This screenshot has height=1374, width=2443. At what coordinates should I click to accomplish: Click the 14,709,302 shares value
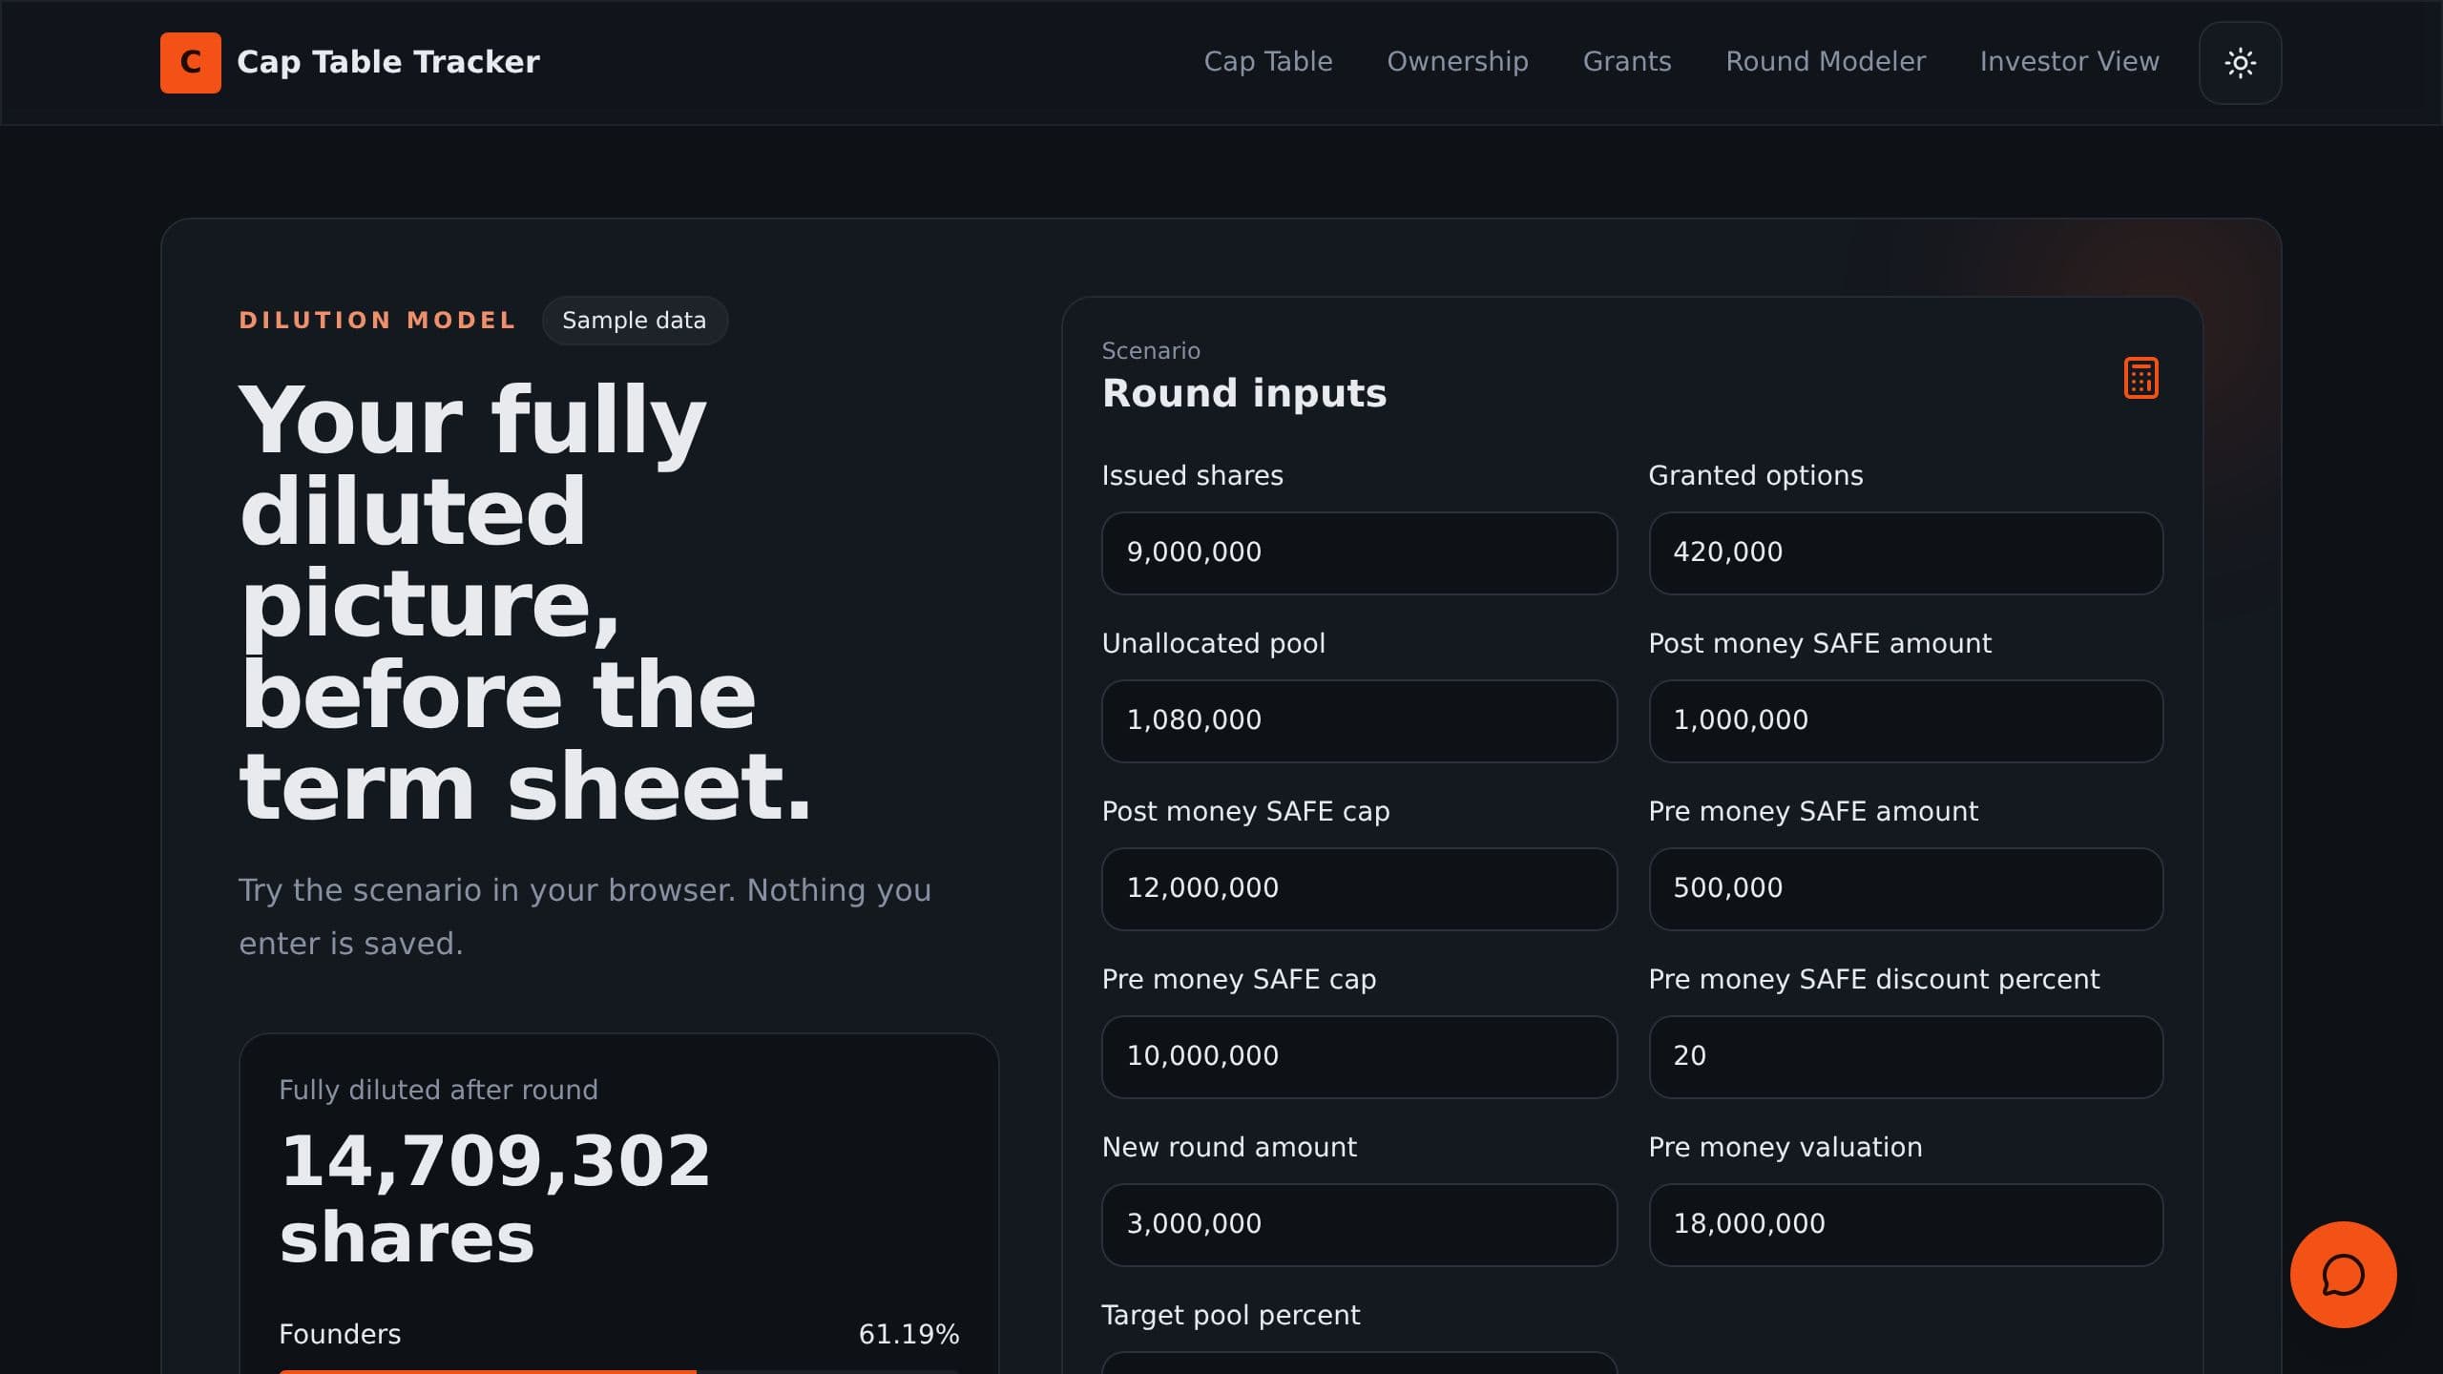[x=495, y=1198]
